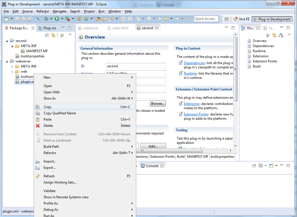Toggle Show Whitespace Characters icon
Image resolution: width=297 pixels, height=217 pixels.
click(130, 19)
